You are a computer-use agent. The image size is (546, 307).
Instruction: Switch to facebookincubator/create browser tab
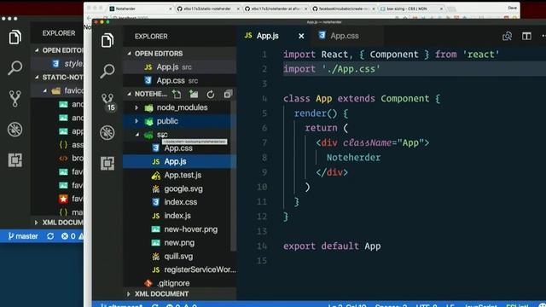point(343,9)
